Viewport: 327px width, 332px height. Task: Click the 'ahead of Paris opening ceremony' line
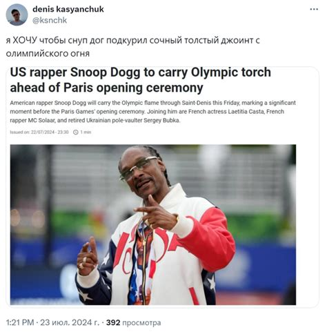106,88
